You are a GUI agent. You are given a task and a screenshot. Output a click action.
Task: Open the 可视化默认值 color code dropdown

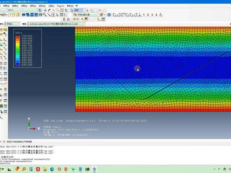[88, 15]
